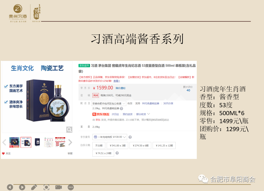
Task: Click the 30天价保 link
Action: coord(168,103)
